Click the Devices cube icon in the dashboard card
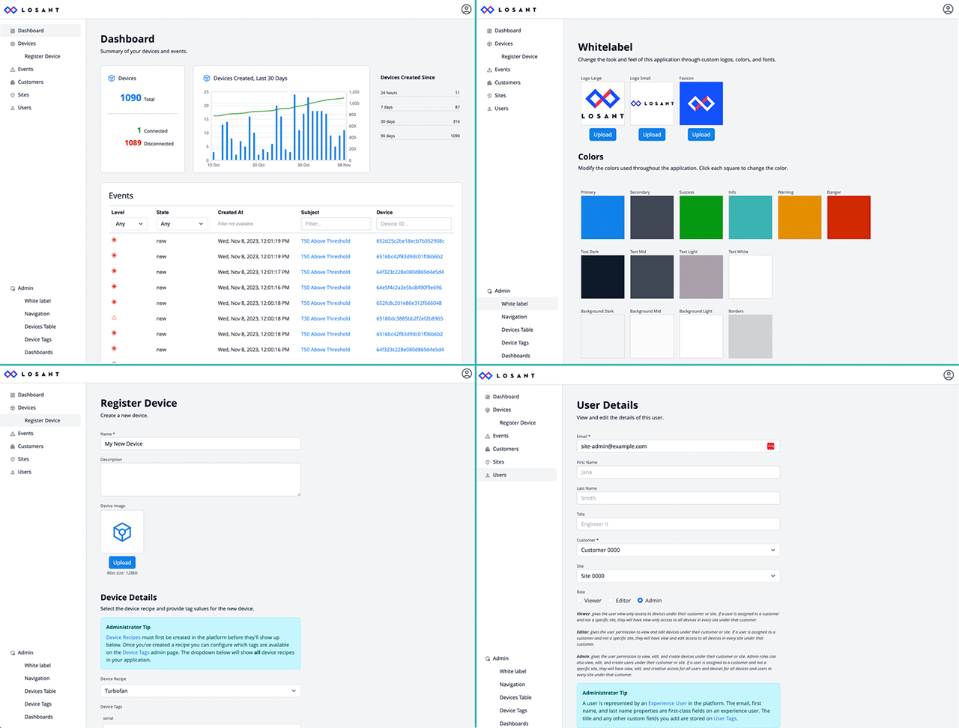 pyautogui.click(x=112, y=78)
